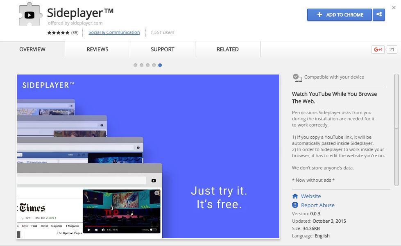Click the red video seek bar
Viewport: 401px width, 246px height.
tap(98, 226)
